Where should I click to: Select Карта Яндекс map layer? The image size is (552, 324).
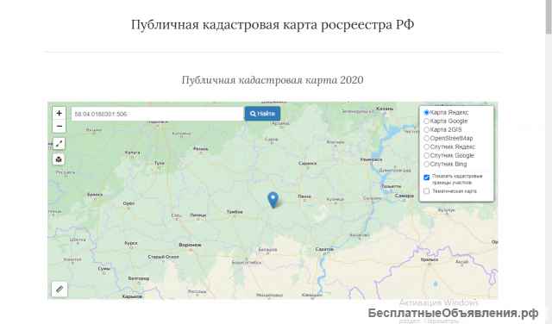(446, 113)
